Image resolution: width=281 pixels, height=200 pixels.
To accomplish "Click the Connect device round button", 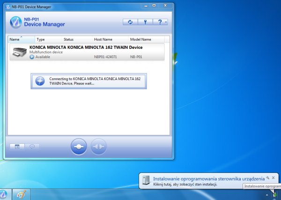I will [x=79, y=147].
